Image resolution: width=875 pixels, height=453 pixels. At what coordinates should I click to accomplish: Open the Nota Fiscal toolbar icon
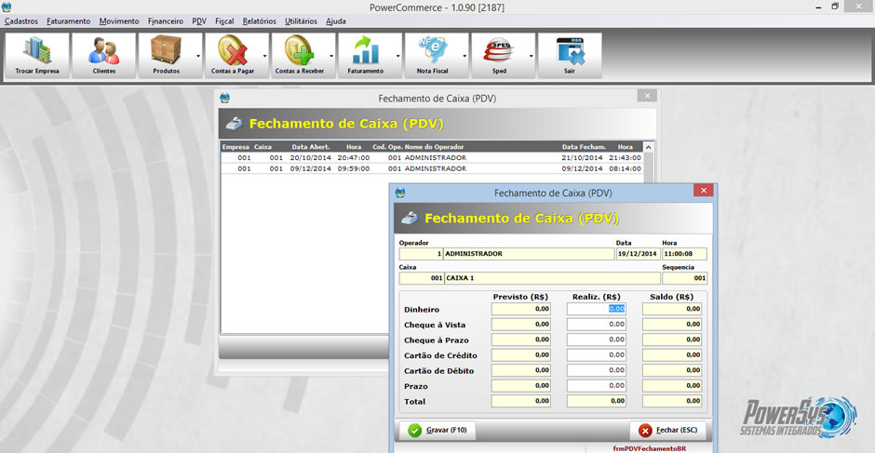[x=433, y=55]
